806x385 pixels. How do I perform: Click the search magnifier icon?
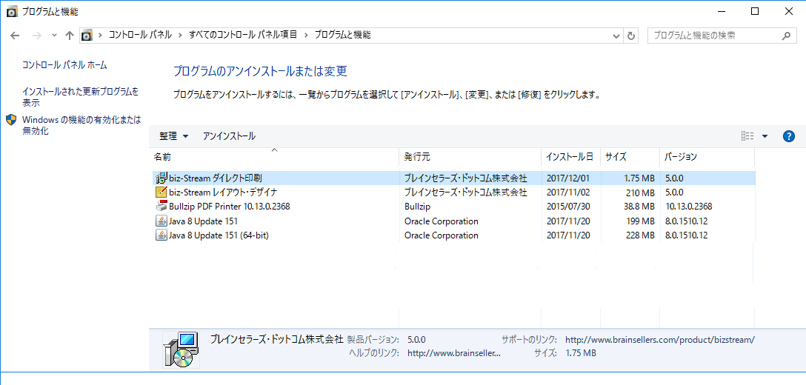tap(786, 36)
